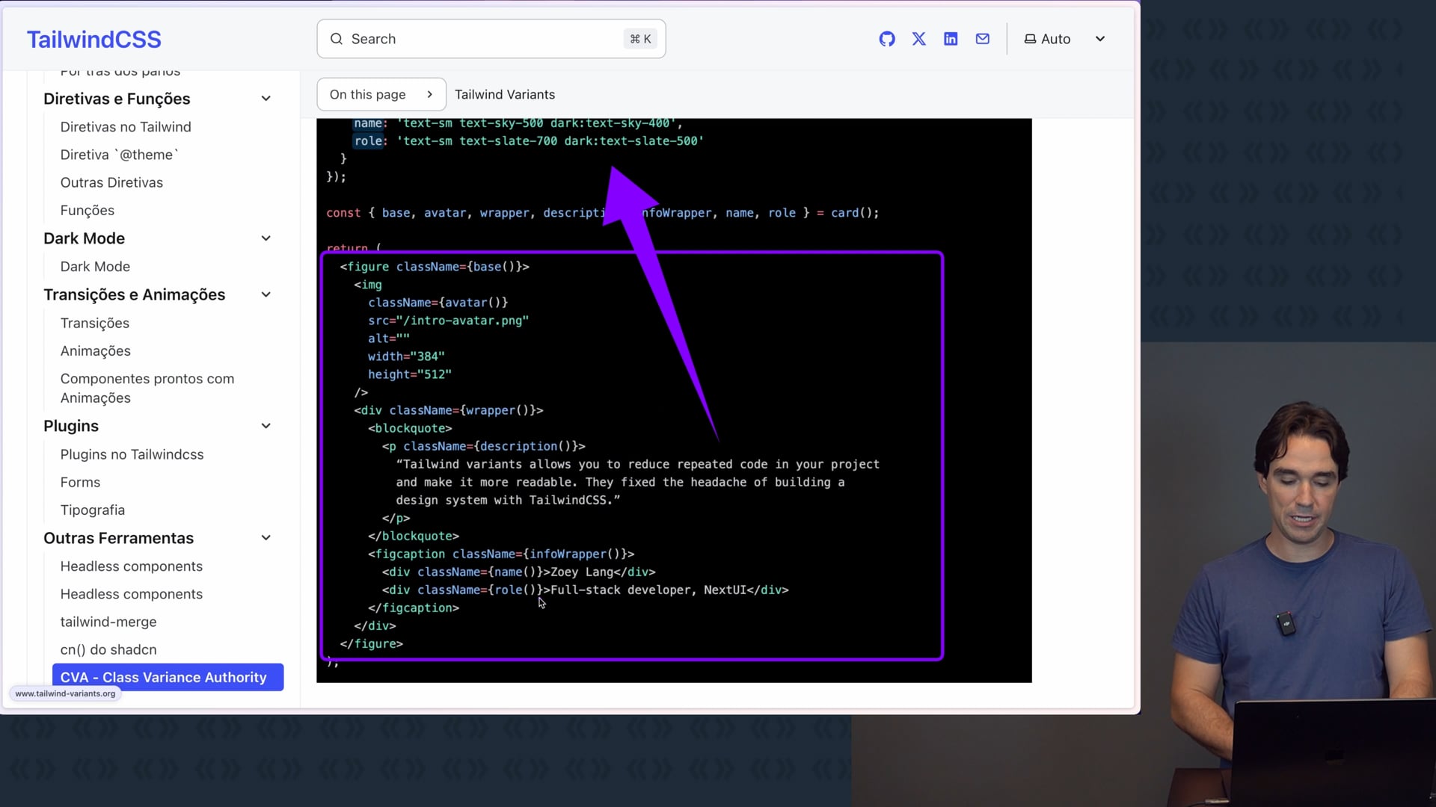The image size is (1436, 807).
Task: Click the p className={description()} code line
Action: pyautogui.click(x=484, y=446)
